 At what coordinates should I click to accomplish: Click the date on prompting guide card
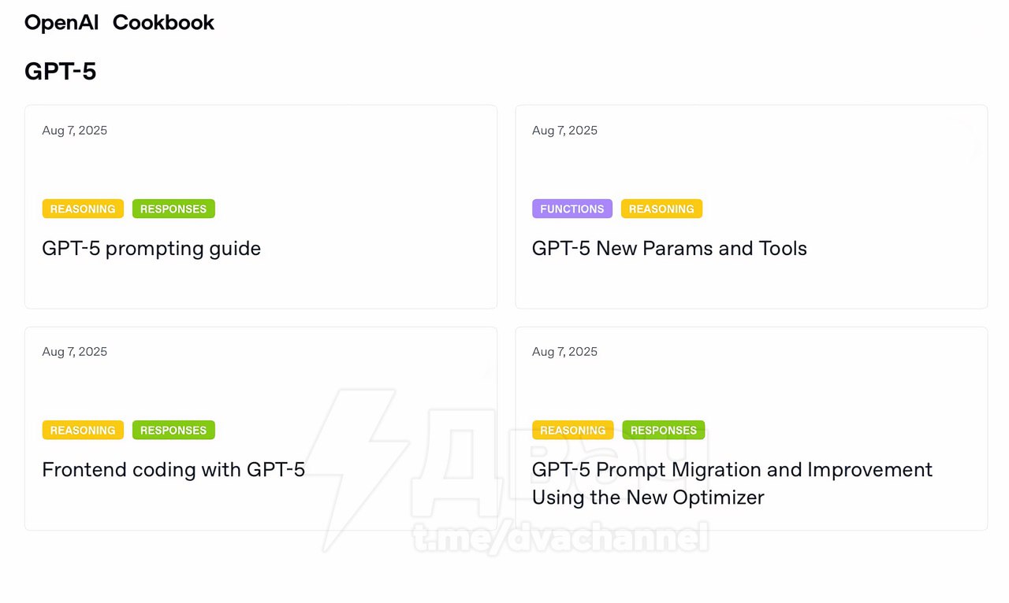[x=75, y=131]
